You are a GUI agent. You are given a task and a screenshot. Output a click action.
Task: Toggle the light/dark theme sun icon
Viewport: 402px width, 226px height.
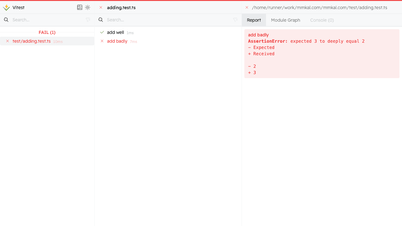tap(88, 8)
